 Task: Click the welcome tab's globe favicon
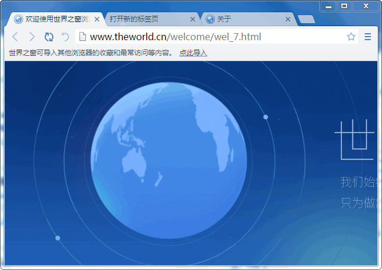(18, 19)
